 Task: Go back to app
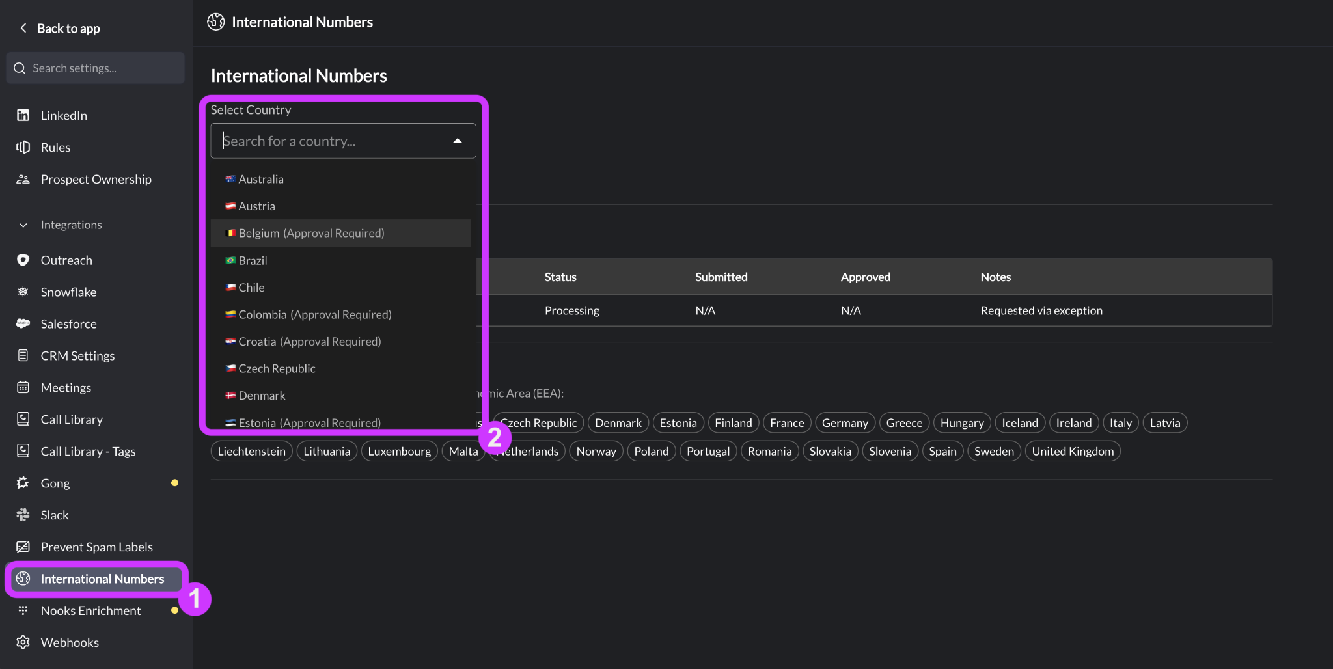tap(60, 28)
